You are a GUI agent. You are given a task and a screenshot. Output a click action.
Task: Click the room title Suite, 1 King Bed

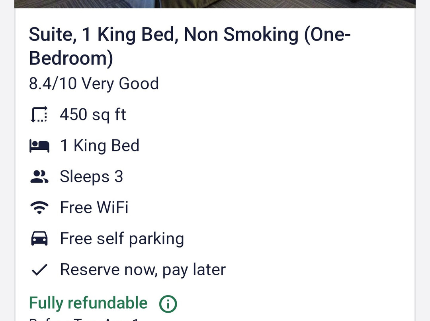[190, 35]
